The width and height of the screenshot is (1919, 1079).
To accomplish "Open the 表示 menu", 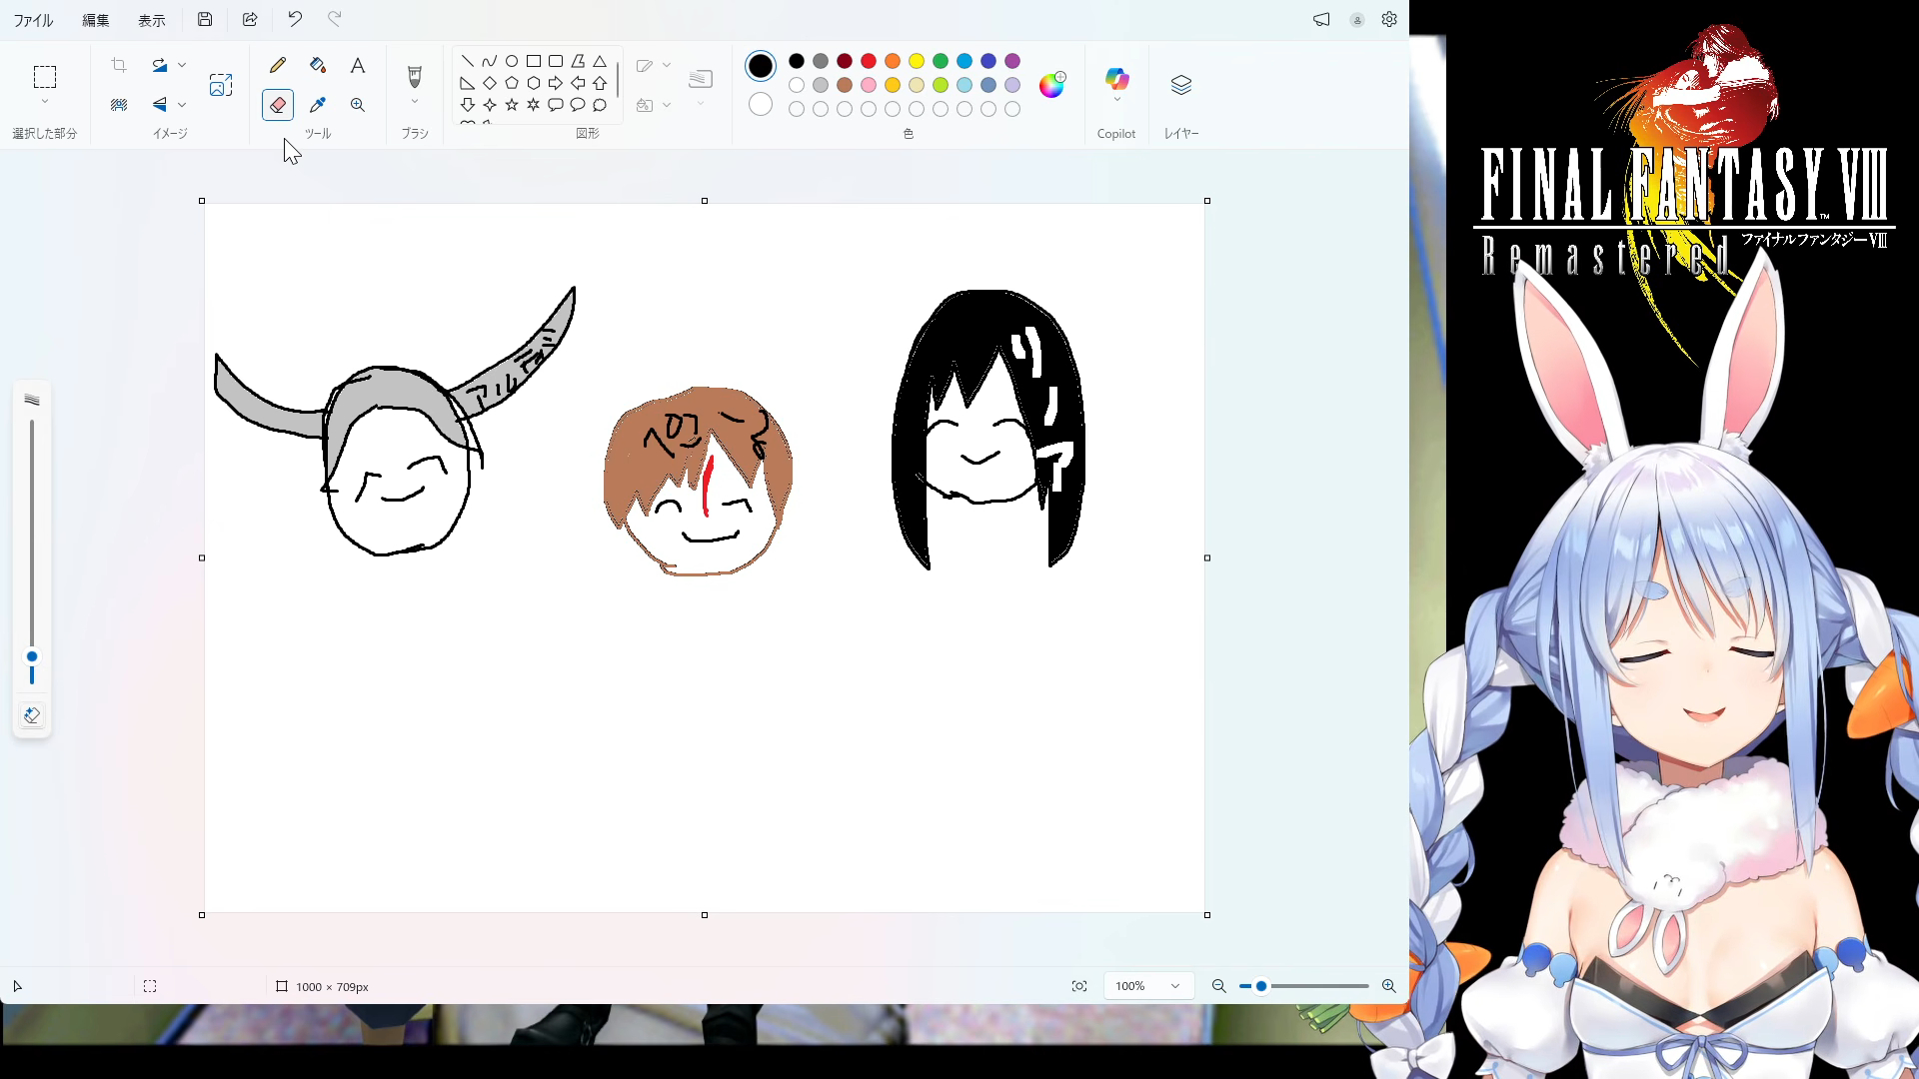I will pyautogui.click(x=152, y=20).
